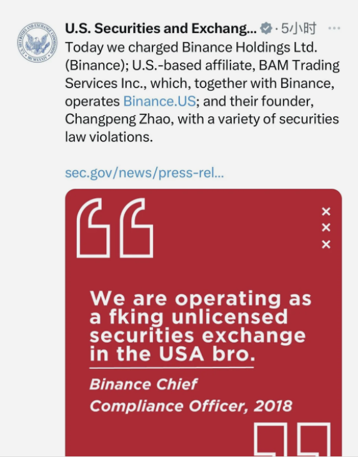Open the sec.gov/news/press-rel link
This screenshot has height=457, width=358.
coord(144,173)
